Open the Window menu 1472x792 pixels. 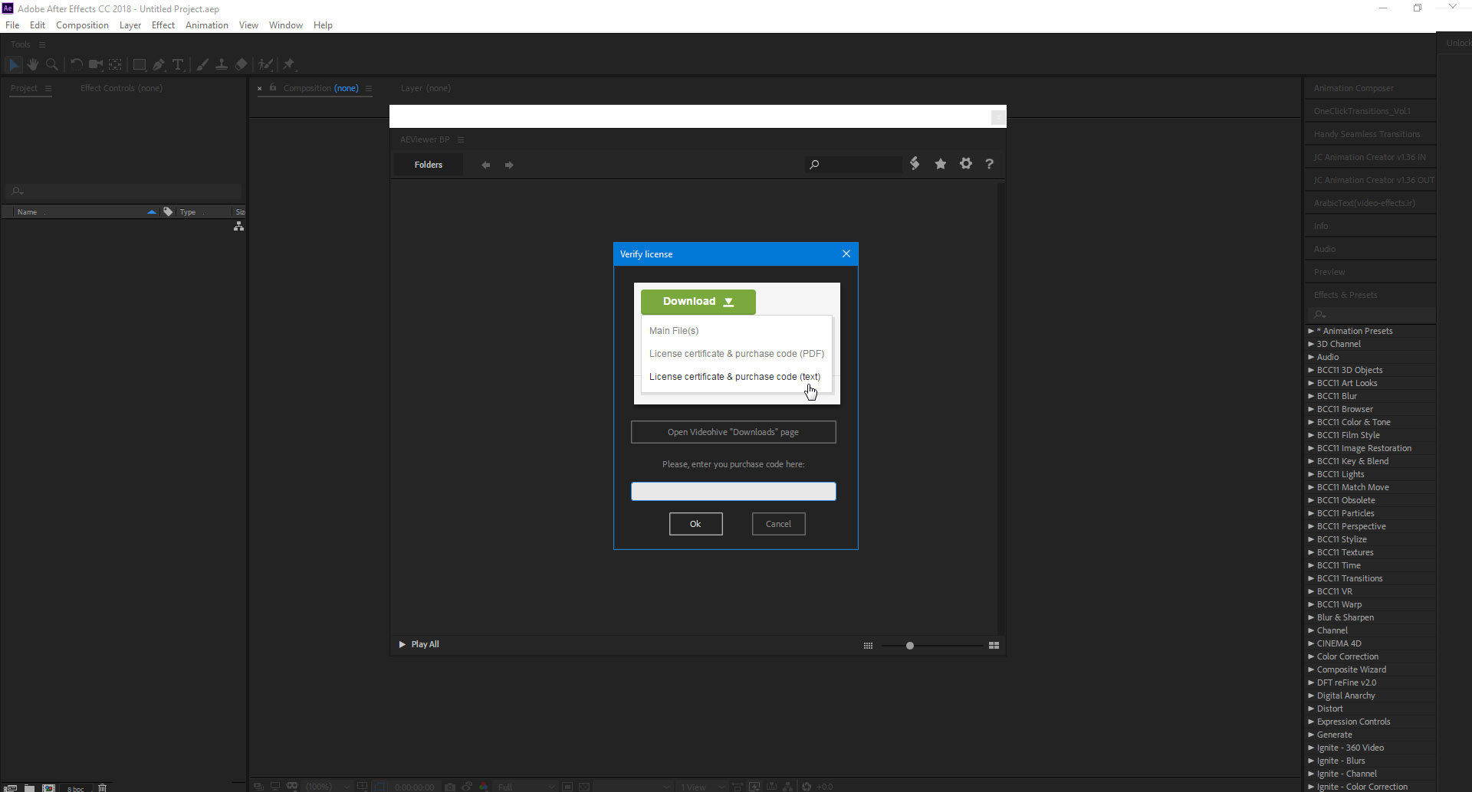[286, 25]
